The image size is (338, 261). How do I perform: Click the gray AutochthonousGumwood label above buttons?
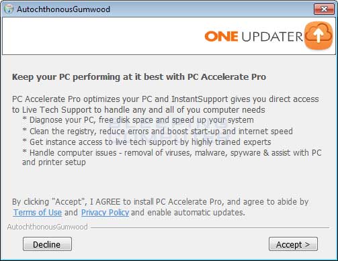point(47,227)
